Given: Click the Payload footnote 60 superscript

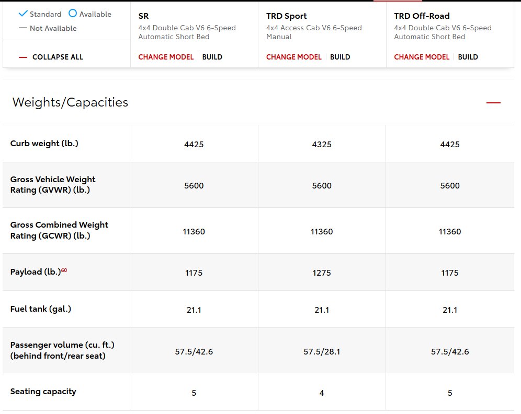Looking at the screenshot, I should (x=64, y=270).
